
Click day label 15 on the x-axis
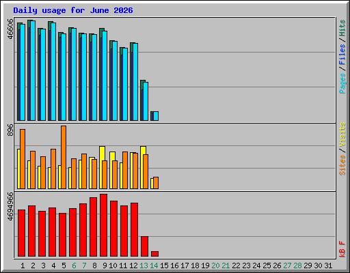click(164, 265)
